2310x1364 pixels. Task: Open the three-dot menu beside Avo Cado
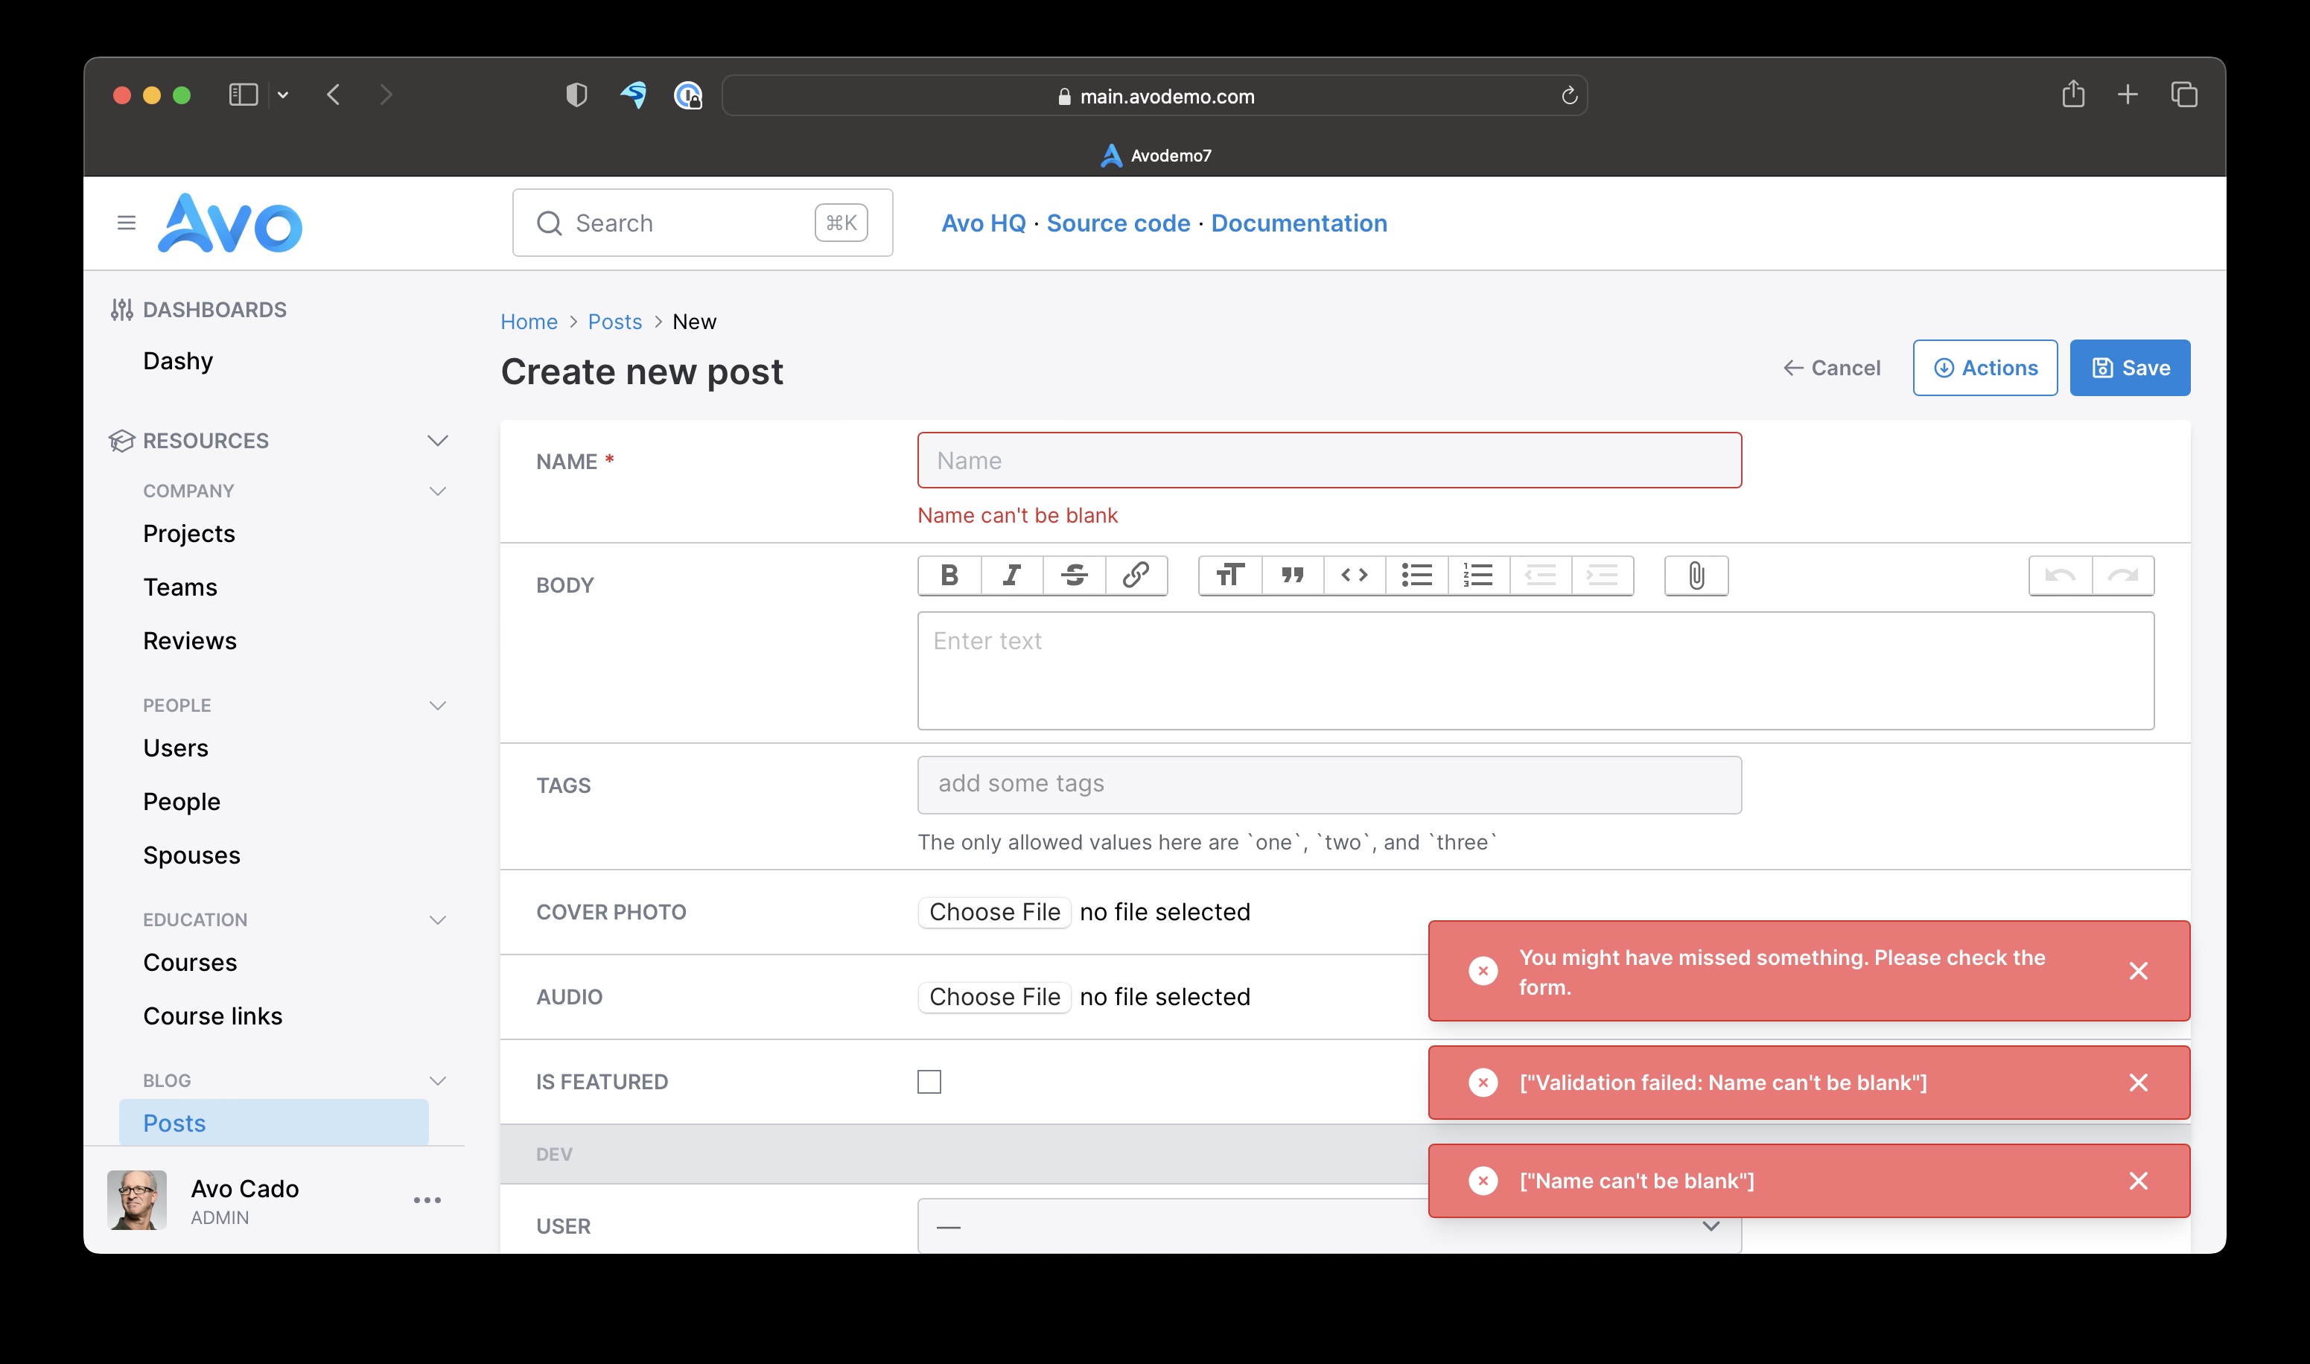click(x=427, y=1199)
